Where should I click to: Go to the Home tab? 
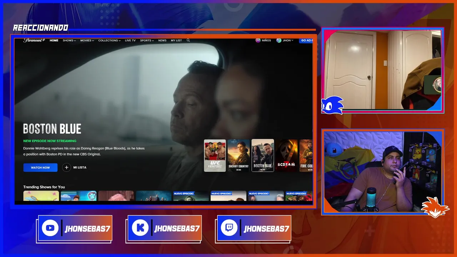(54, 40)
